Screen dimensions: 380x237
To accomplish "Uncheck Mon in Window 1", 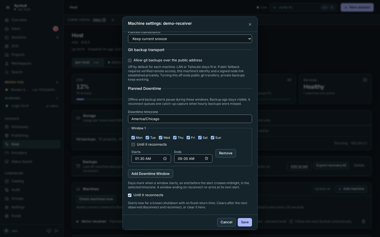I will pyautogui.click(x=133, y=137).
